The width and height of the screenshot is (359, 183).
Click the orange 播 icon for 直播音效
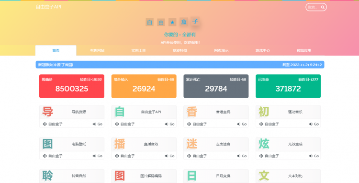click(x=120, y=144)
